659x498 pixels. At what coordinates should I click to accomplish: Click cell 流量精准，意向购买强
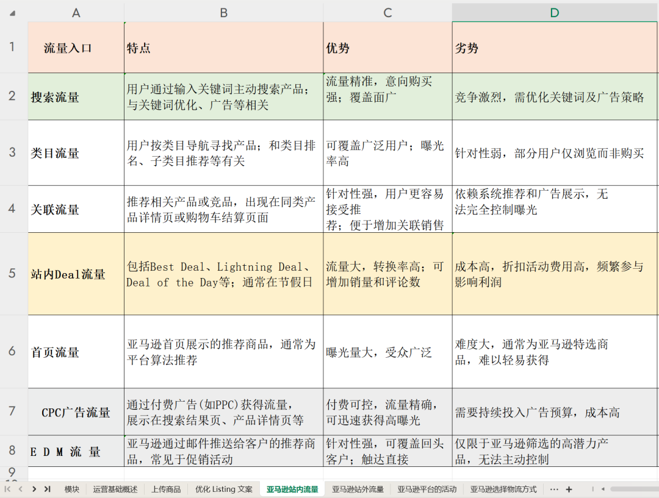coord(387,96)
